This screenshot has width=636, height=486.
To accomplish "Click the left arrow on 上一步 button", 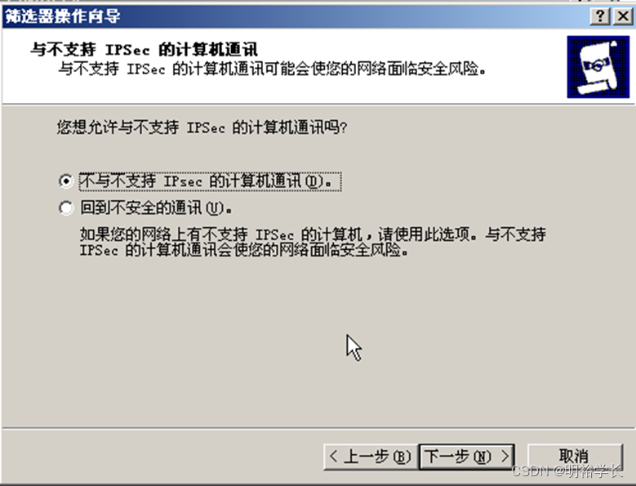I will [x=333, y=457].
